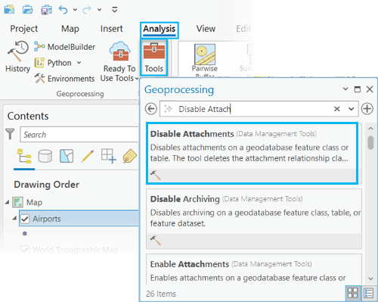Click the Tools toolbox button
The height and width of the screenshot is (302, 378).
point(154,58)
